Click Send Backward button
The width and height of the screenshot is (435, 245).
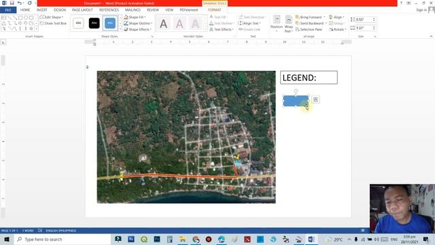310,23
